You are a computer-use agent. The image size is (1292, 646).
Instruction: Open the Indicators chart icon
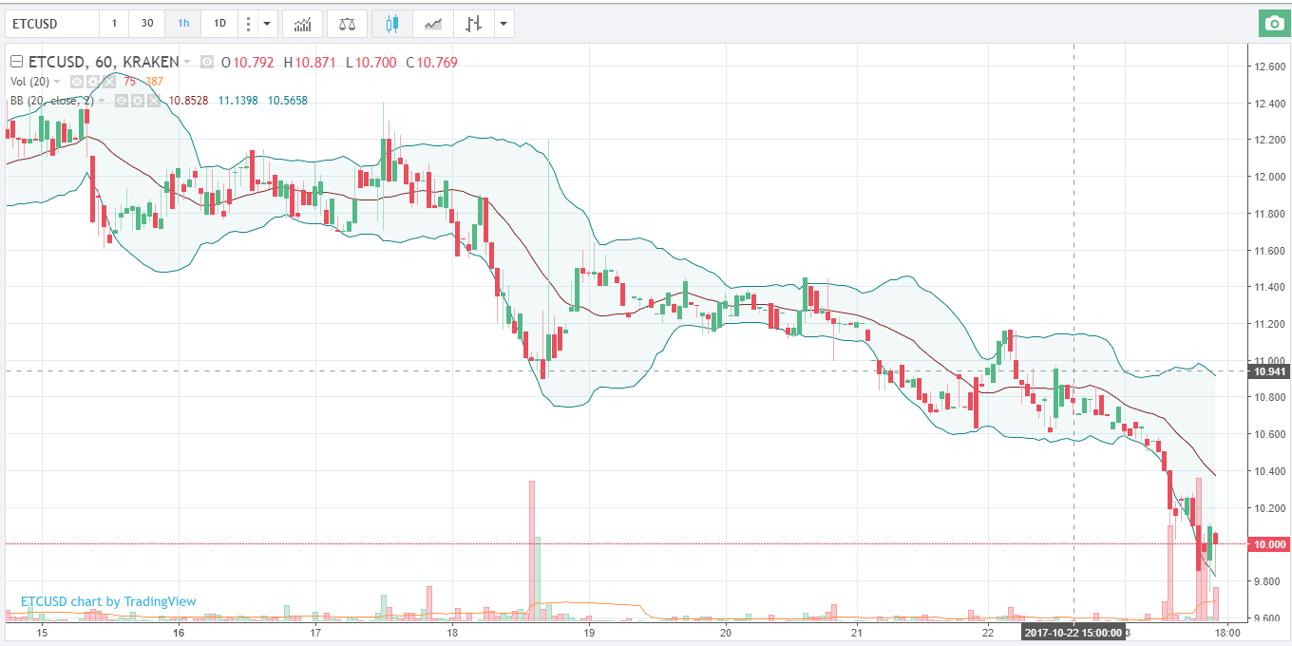(x=302, y=24)
